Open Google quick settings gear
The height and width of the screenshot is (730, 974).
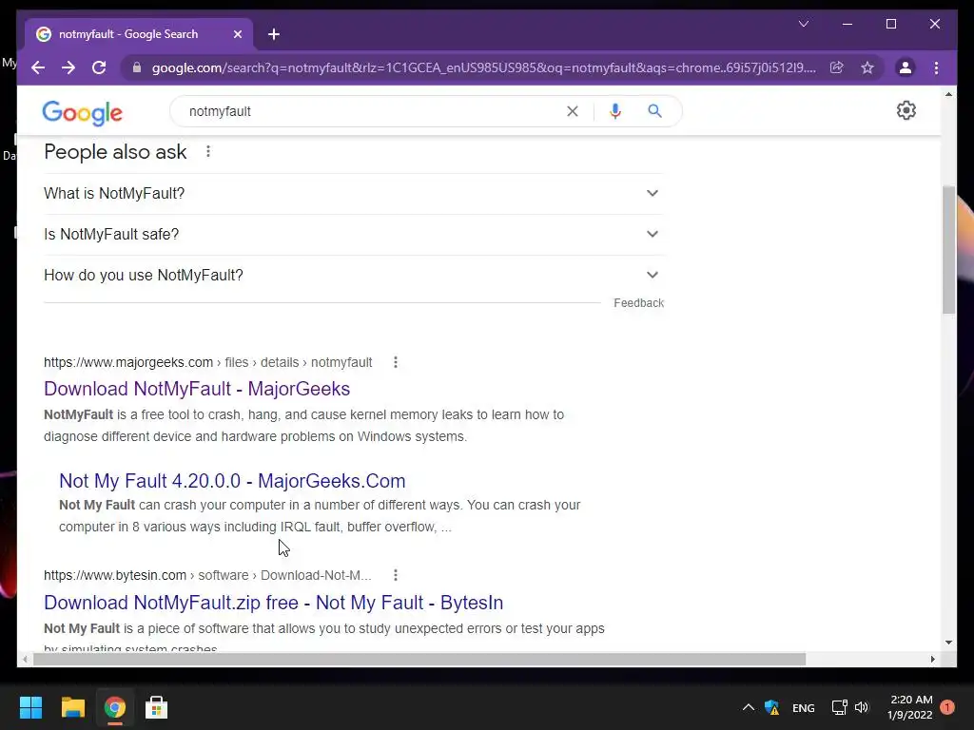(x=906, y=110)
